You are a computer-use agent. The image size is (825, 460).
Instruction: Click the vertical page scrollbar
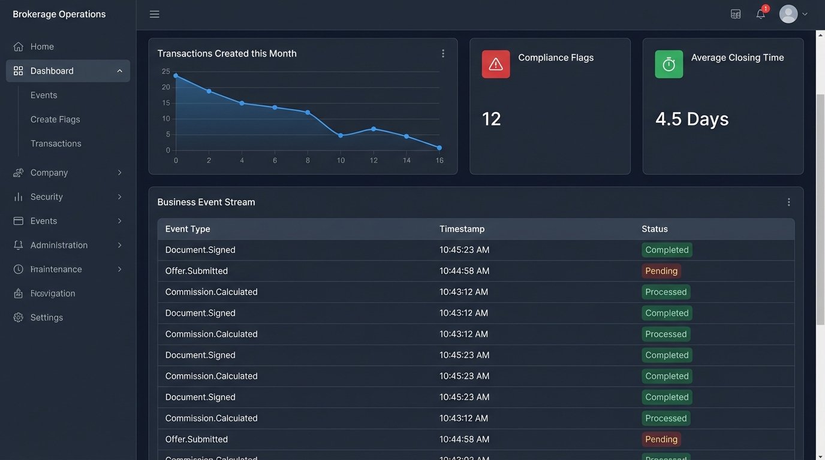820,210
